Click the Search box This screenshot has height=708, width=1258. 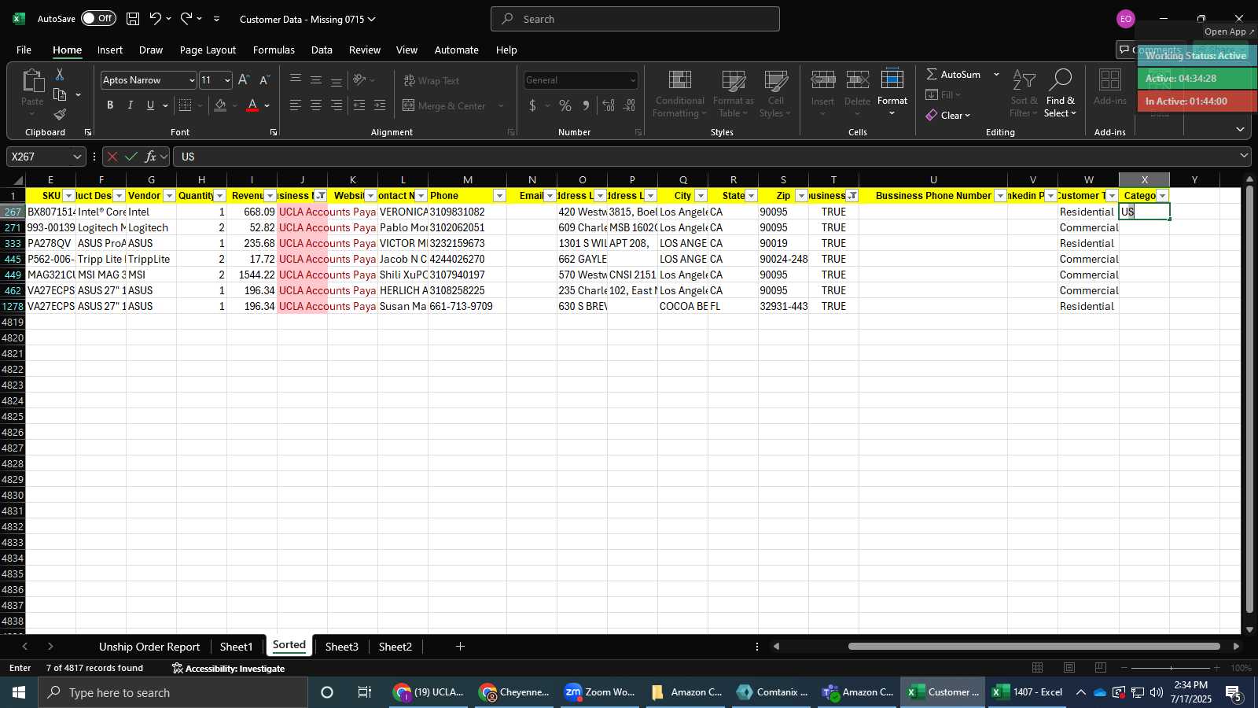click(635, 19)
